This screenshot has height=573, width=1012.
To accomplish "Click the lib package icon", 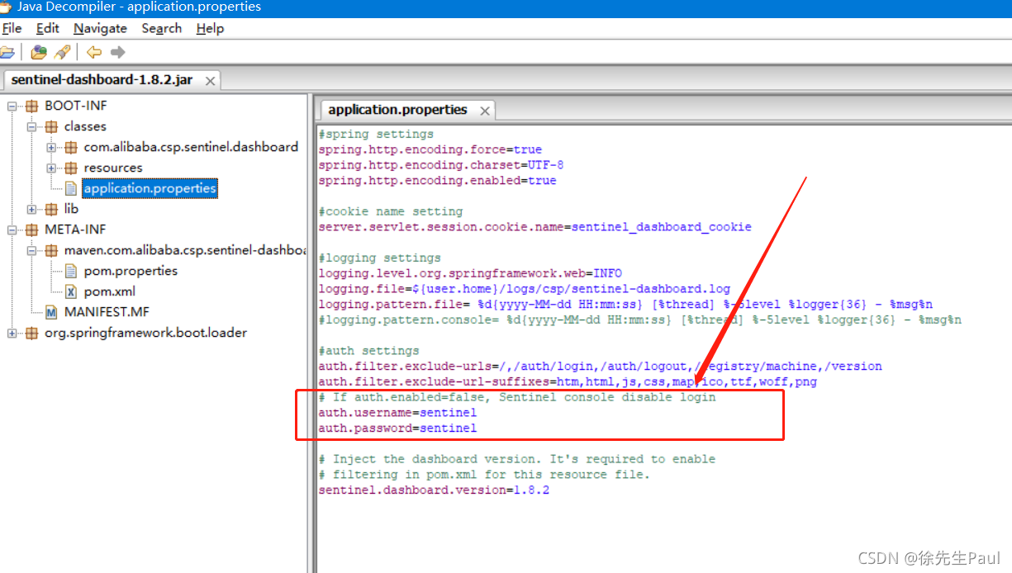I will [51, 209].
